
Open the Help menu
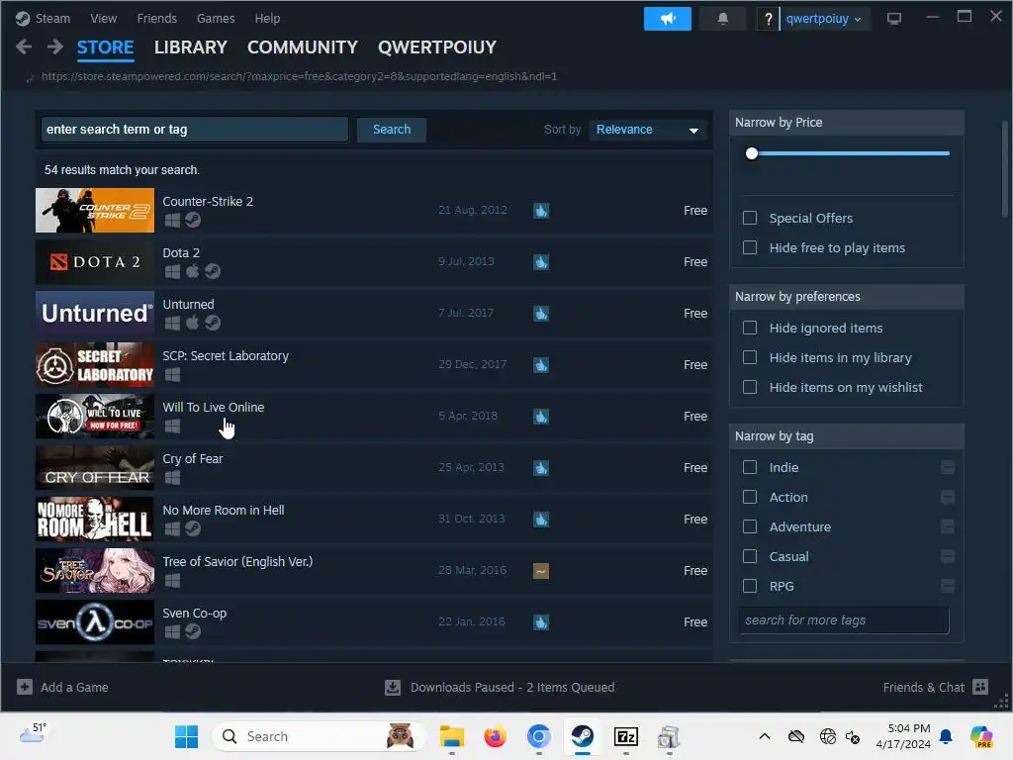[267, 19]
